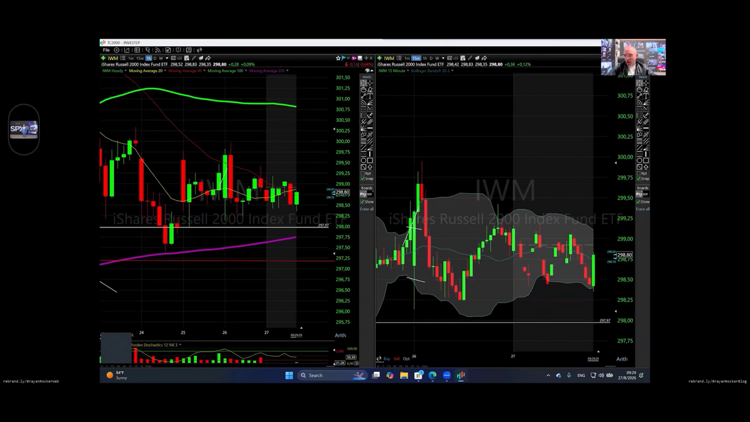
Task: Click the green plus icon beside left IWM symbol
Action: (x=104, y=58)
